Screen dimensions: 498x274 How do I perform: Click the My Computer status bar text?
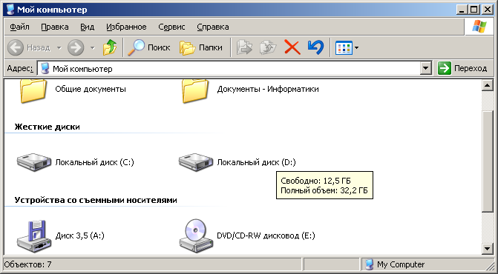(401, 264)
